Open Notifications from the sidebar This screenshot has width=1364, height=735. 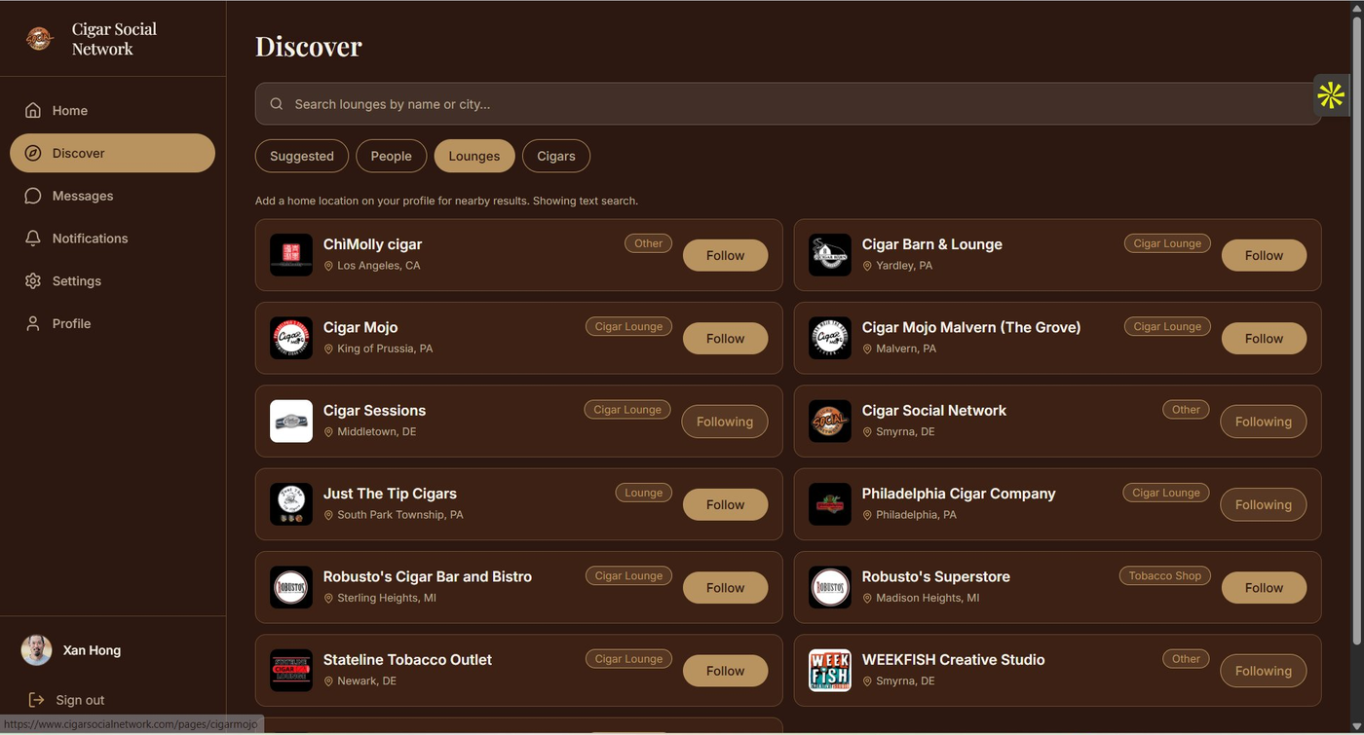[112, 239]
